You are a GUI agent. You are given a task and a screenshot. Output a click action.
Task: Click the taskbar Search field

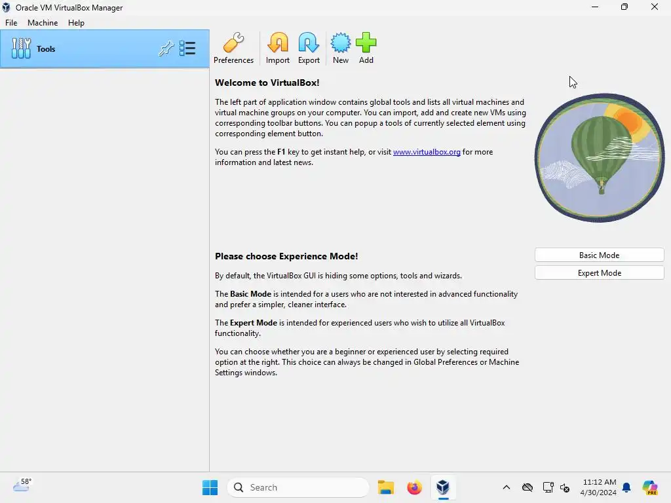(x=298, y=487)
